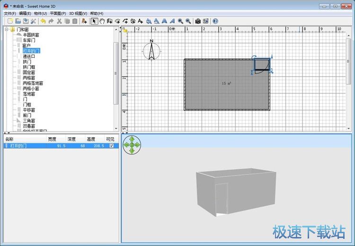The height and width of the screenshot is (246, 355).
Task: Select the 打开的门 row in furniture list
Action: (x=62, y=146)
